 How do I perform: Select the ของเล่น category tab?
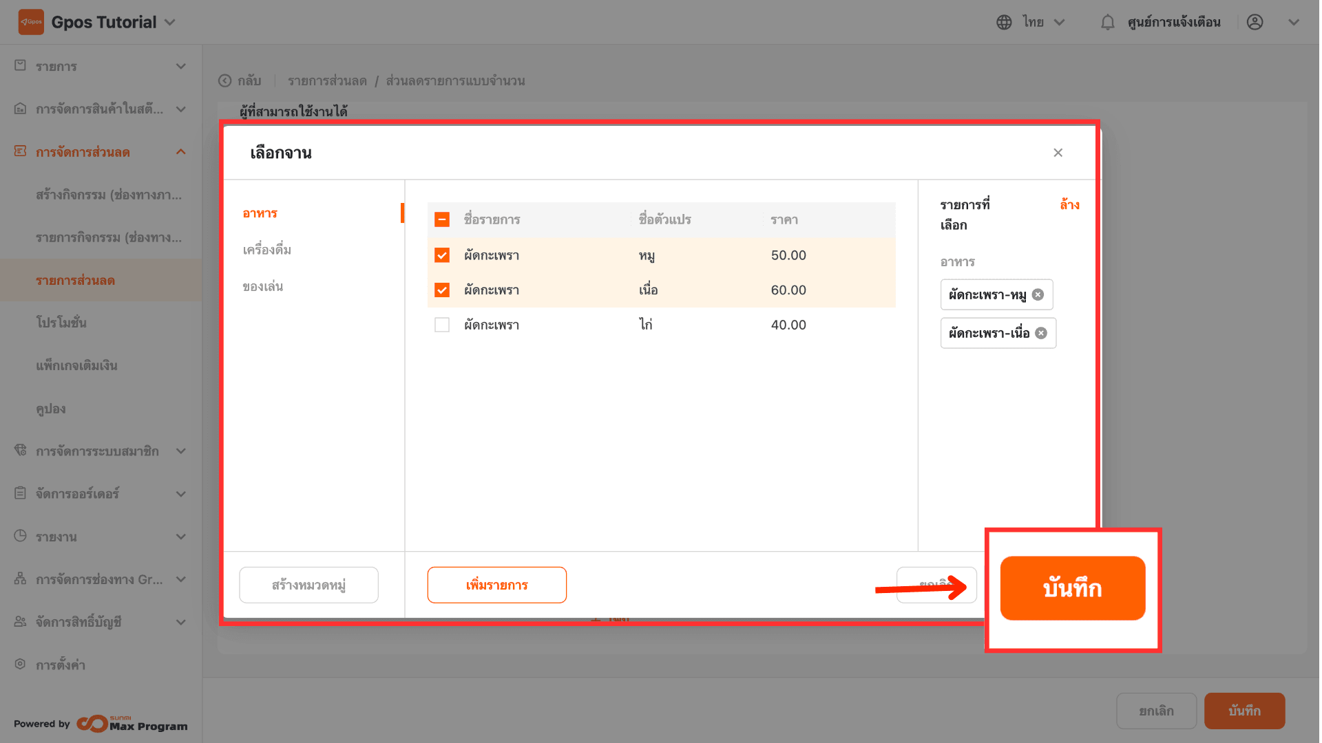coord(263,286)
